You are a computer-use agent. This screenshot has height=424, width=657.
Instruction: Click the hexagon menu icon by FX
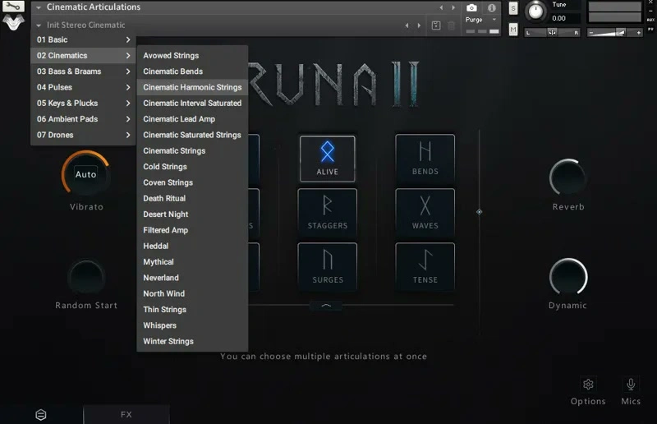pyautogui.click(x=40, y=415)
